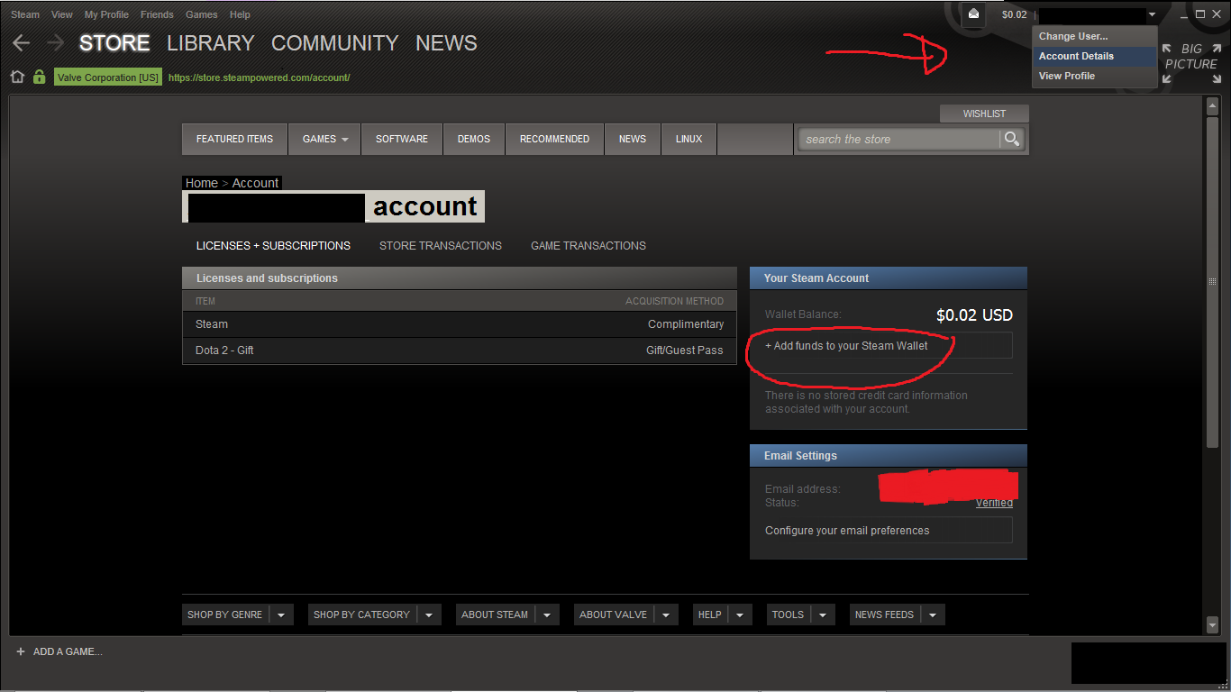Click the page scrollbar down arrow
Image resolution: width=1231 pixels, height=692 pixels.
(1212, 624)
